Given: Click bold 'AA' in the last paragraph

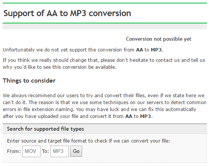Looking at the screenshot, I should pos(129,116).
